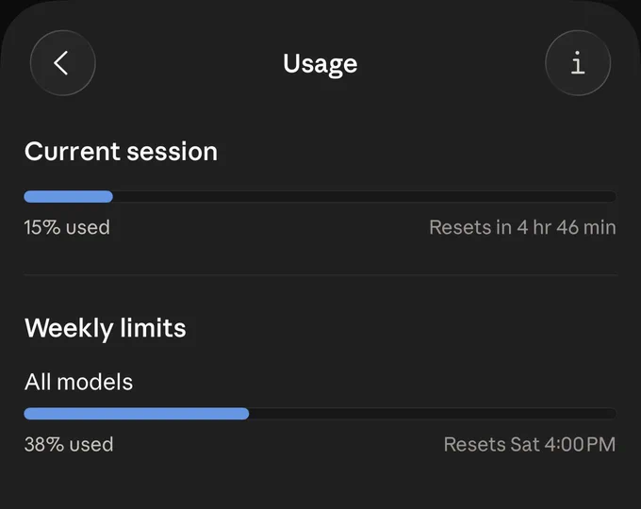The image size is (641, 509).
Task: Click the empty track of the session bar
Action: tap(365, 197)
